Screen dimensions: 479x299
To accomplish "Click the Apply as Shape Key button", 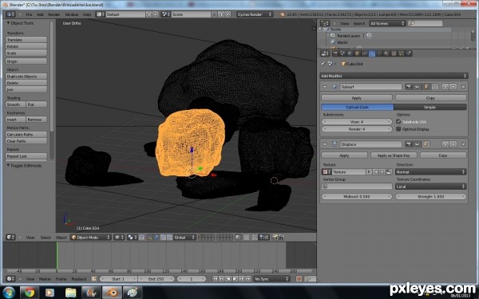I will pos(394,155).
